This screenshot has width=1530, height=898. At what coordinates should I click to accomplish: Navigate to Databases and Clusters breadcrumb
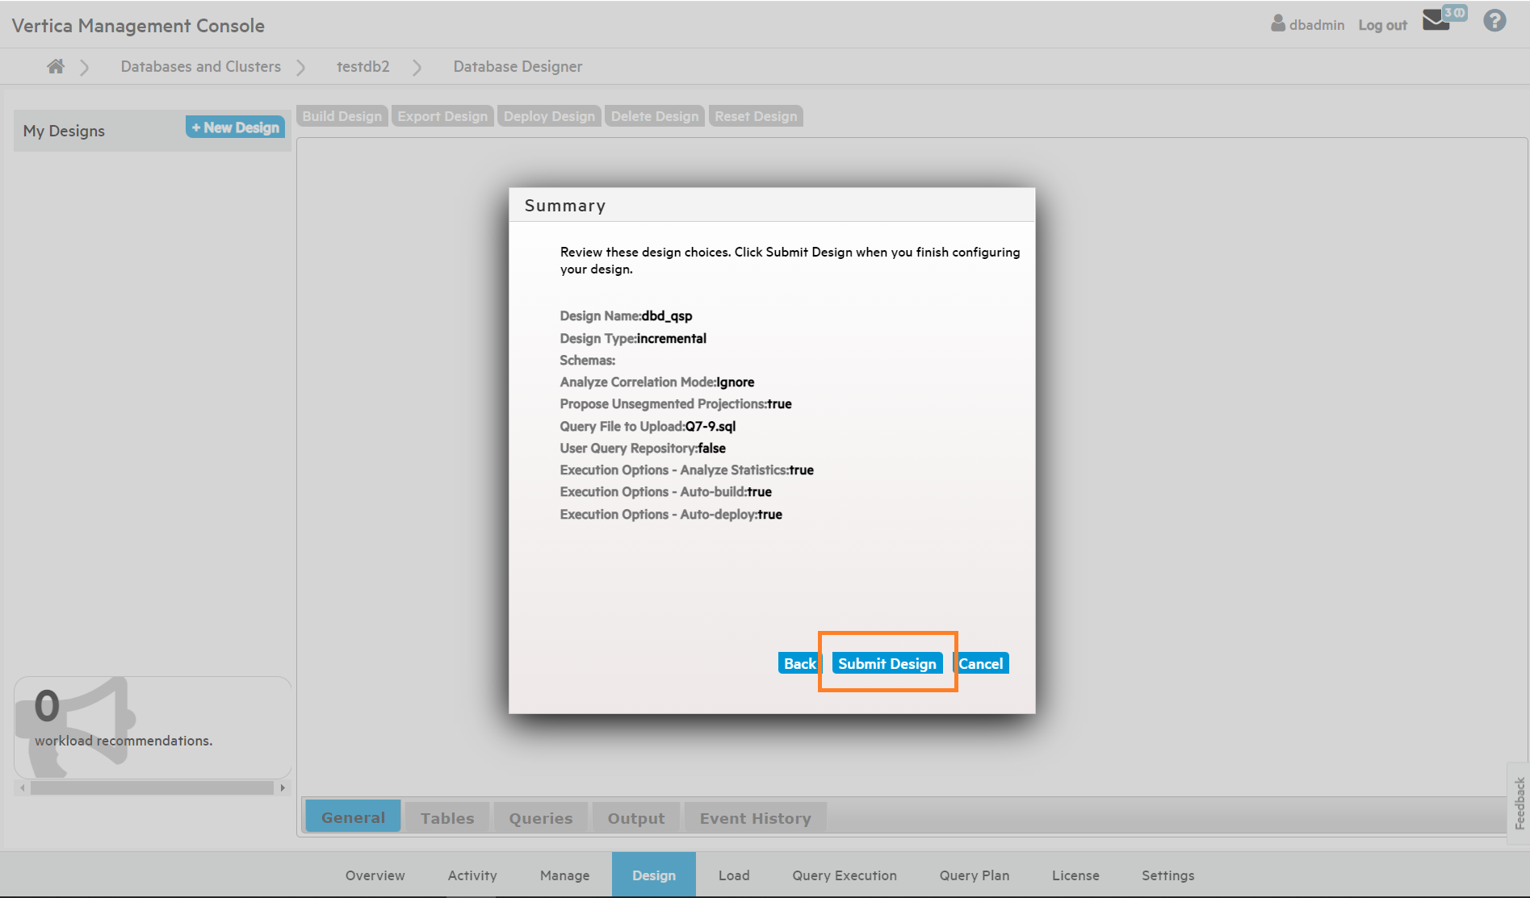[x=200, y=66]
